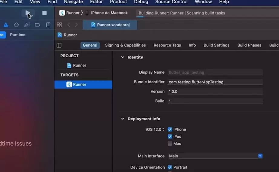Click the Runner breadcrumb label
This screenshot has width=279, height=172.
(71, 35)
